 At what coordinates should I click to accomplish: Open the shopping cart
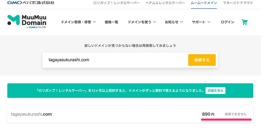(x=244, y=22)
